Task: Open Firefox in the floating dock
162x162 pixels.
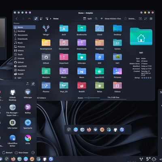Action: click(x=89, y=130)
